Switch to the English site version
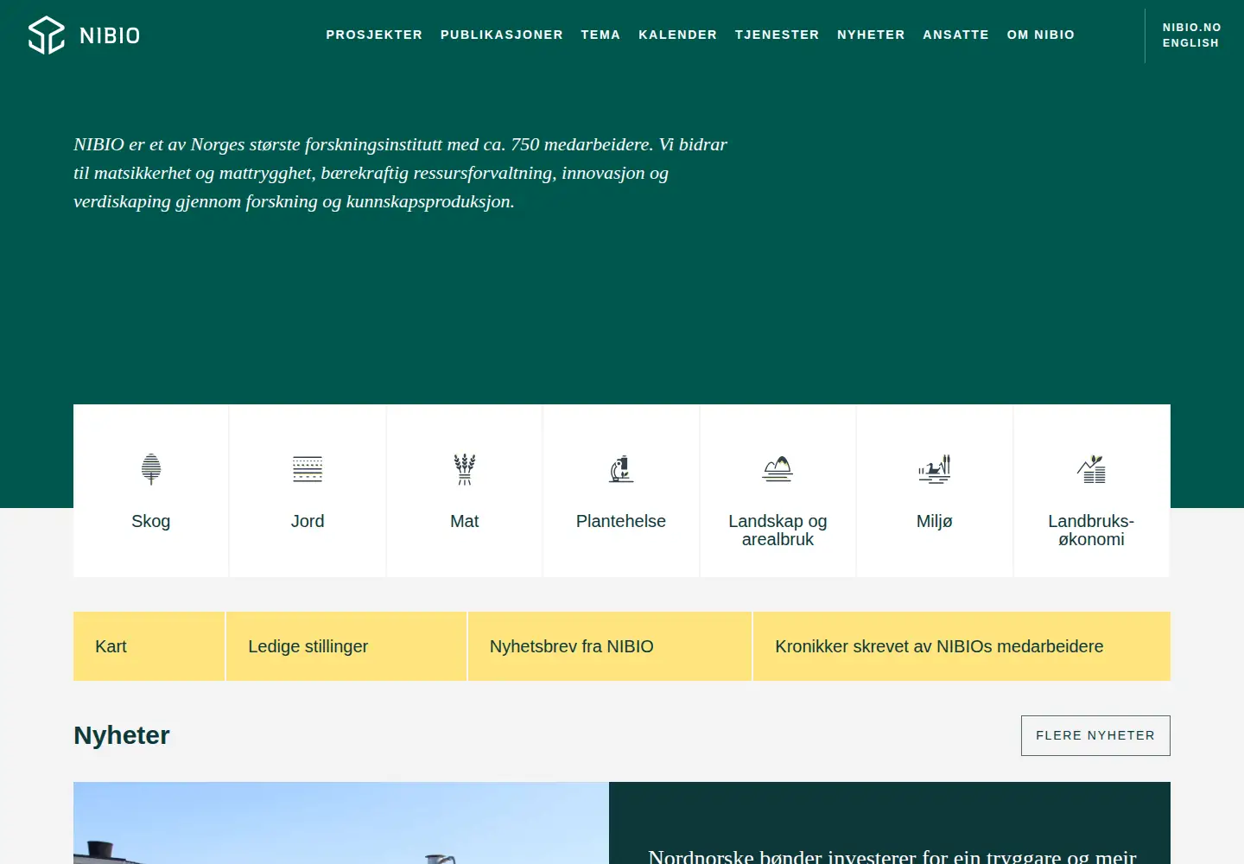This screenshot has height=864, width=1244. pyautogui.click(x=1190, y=43)
